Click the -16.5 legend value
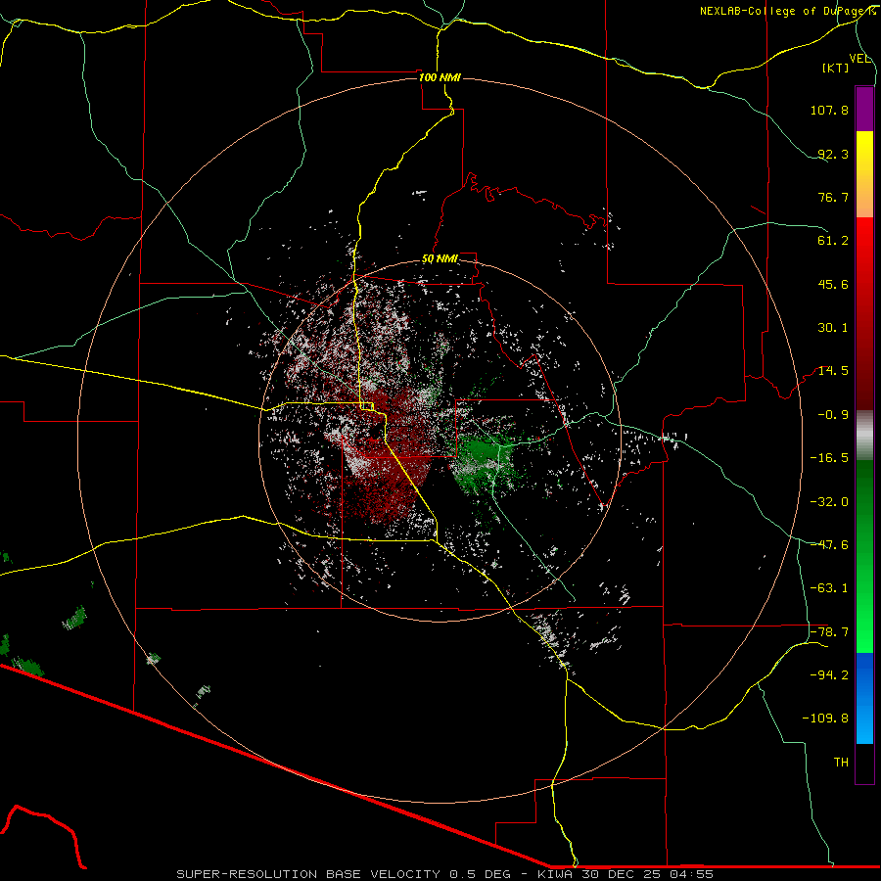Screen dimensions: 881x881 tap(829, 458)
